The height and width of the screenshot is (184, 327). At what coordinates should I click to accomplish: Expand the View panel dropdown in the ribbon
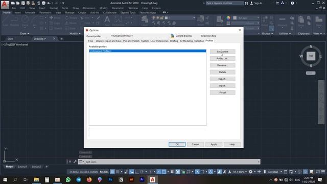point(317,34)
